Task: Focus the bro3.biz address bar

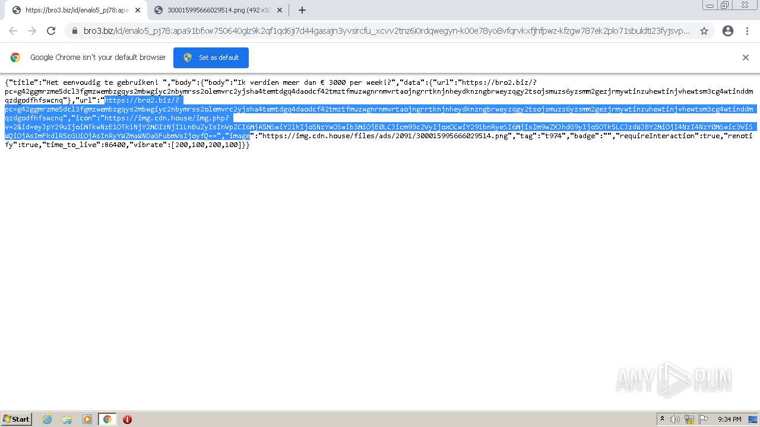Action: coord(386,31)
